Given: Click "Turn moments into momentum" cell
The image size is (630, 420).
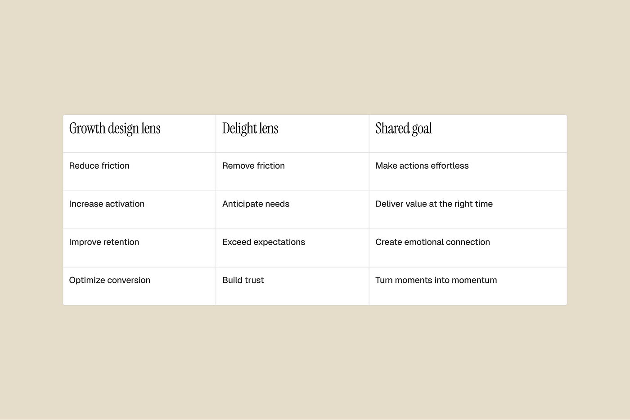Looking at the screenshot, I should pyautogui.click(x=436, y=281).
